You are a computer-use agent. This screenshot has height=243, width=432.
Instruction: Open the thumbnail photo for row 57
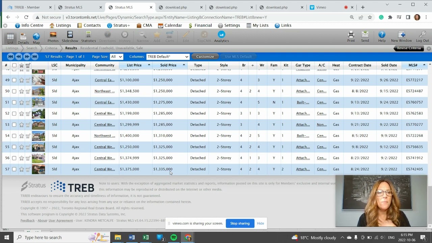[38, 169]
